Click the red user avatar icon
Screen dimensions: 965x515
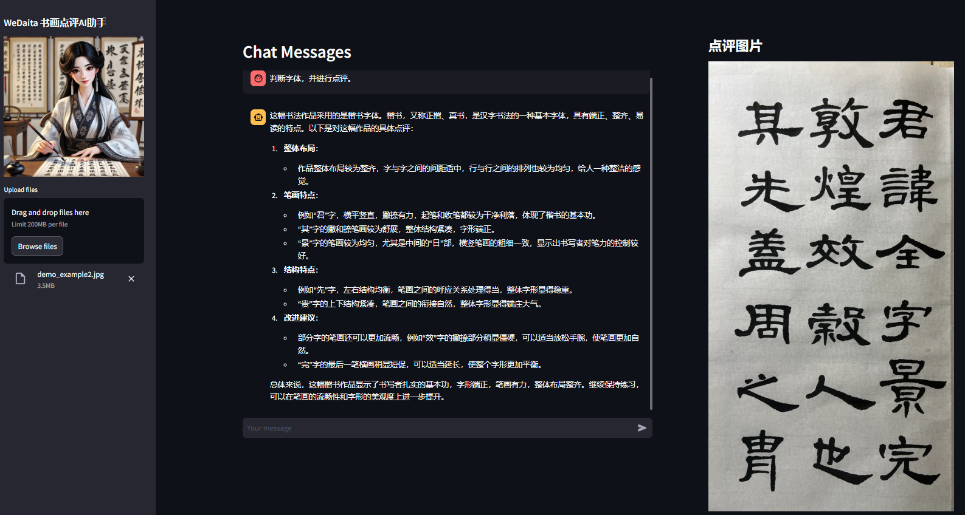tap(258, 78)
